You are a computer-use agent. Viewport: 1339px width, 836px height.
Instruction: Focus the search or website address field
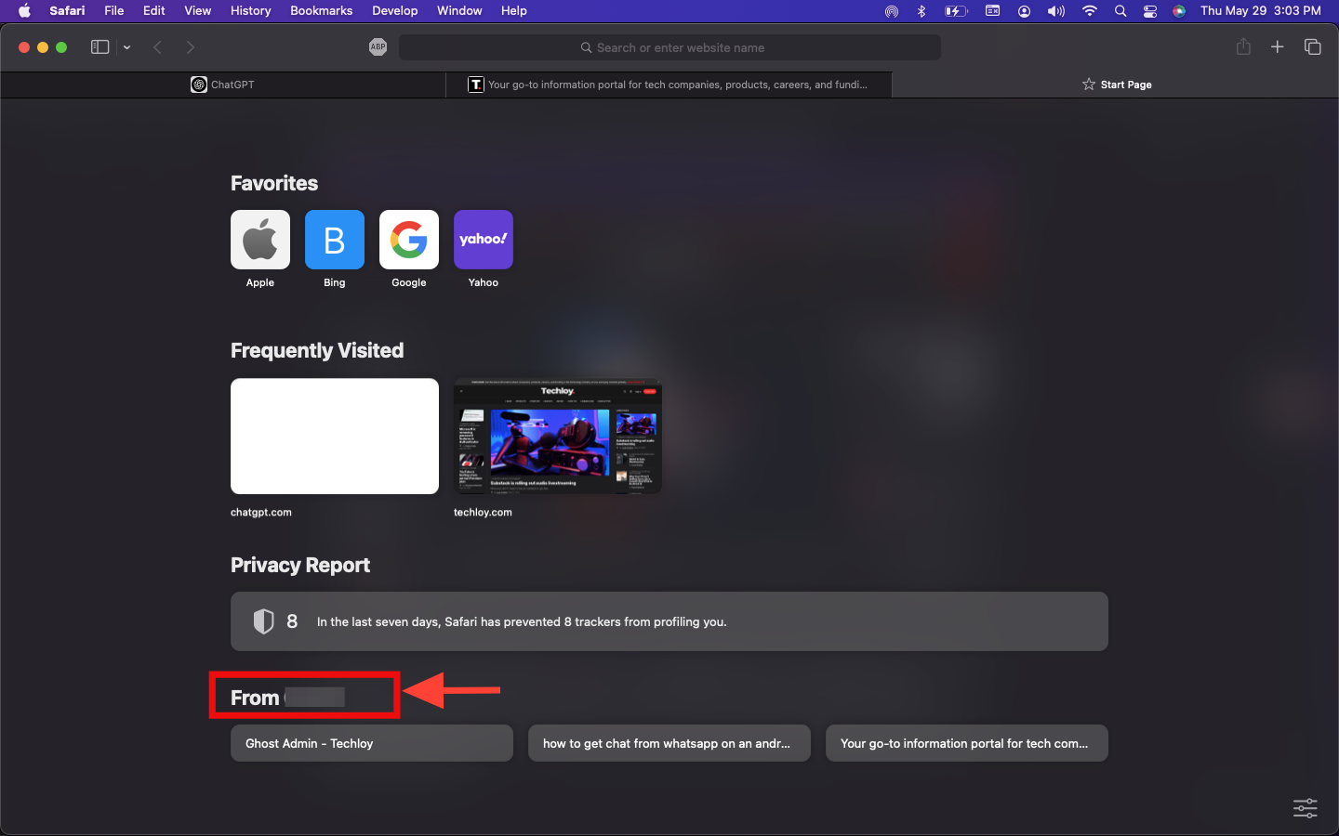tap(669, 47)
